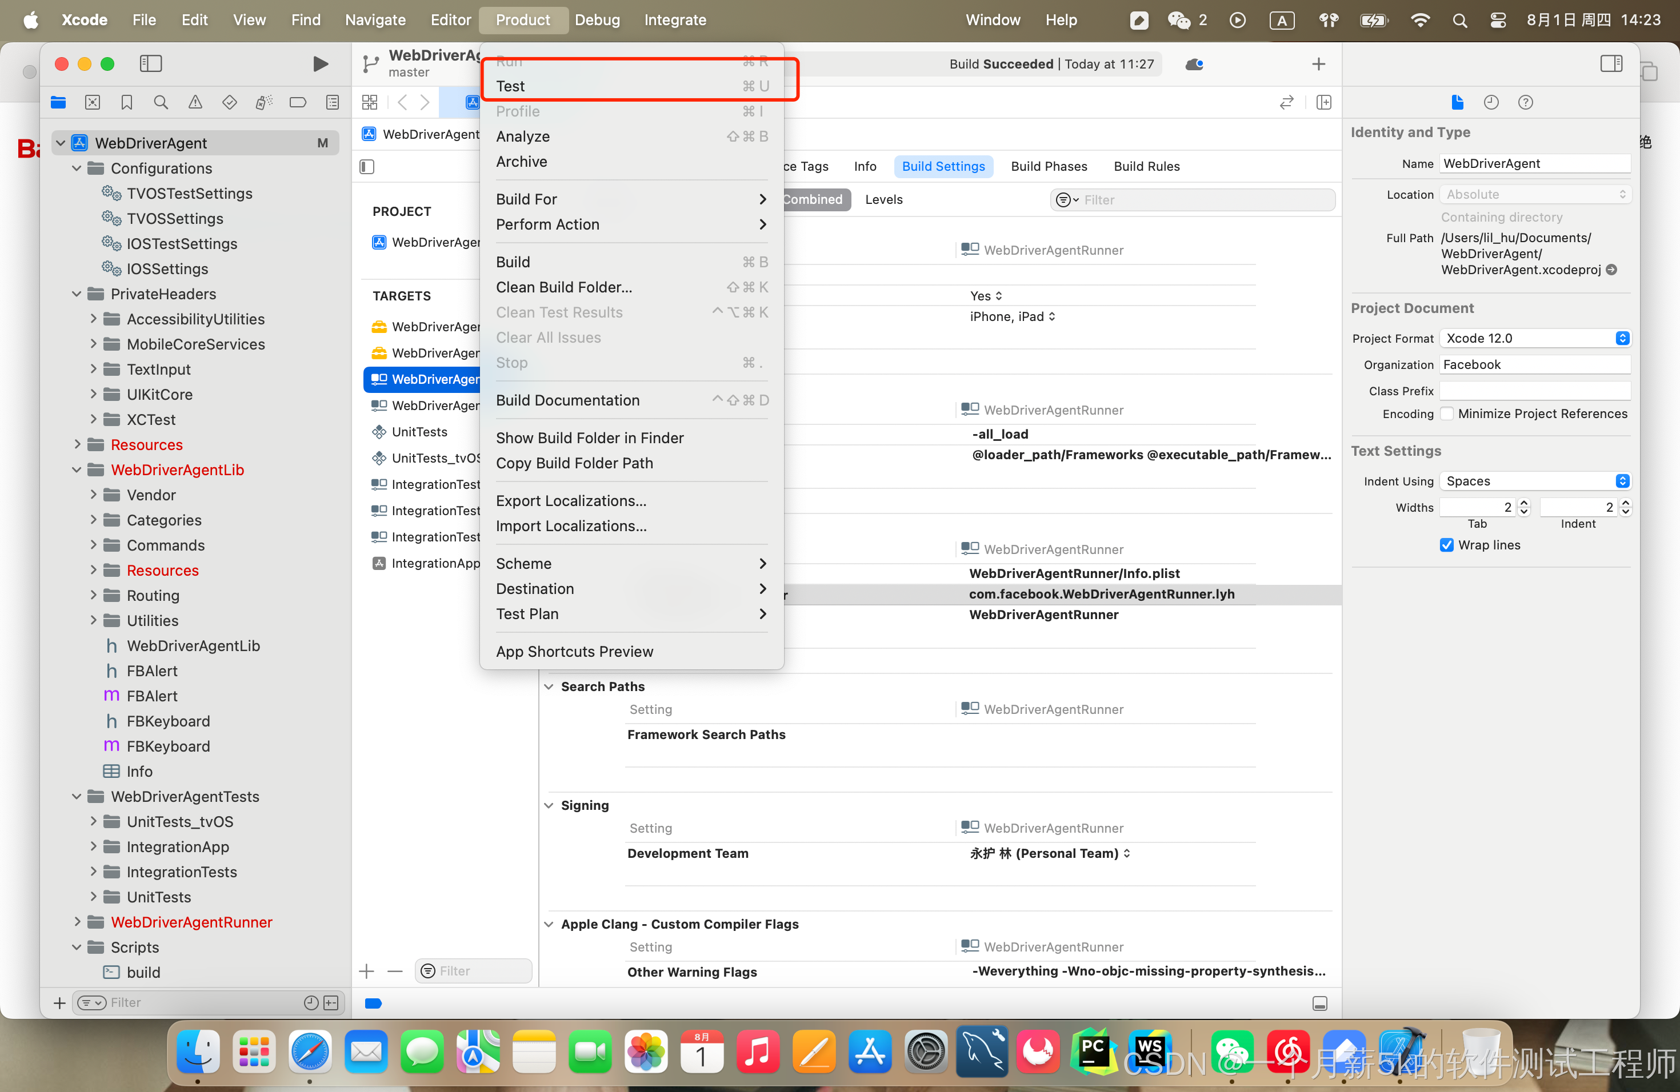This screenshot has height=1092, width=1680.
Task: Click the editor options swap-arrows icon
Action: [1287, 103]
